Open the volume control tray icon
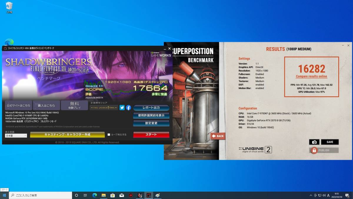This screenshot has width=353, height=199. [324, 195]
